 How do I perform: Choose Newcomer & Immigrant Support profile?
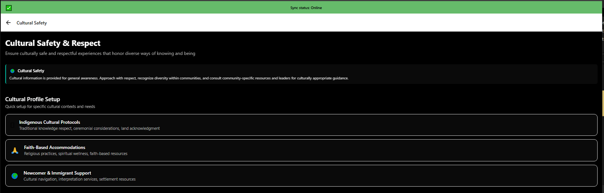[57, 173]
